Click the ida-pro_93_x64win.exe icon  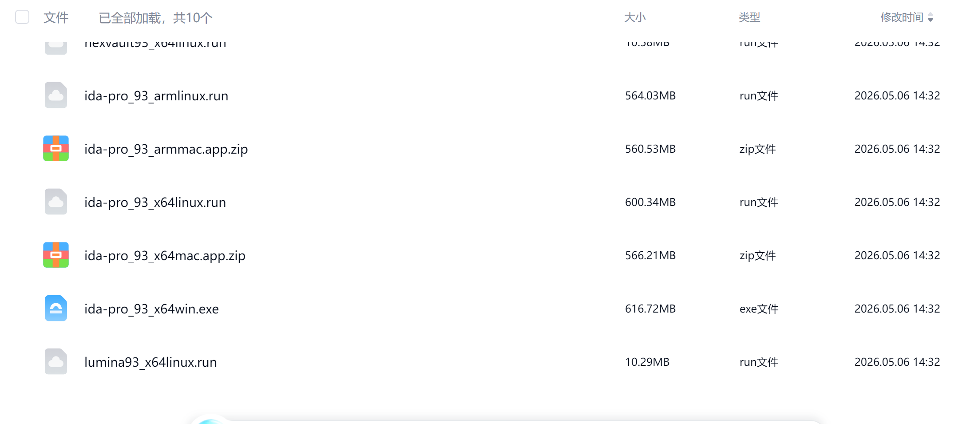click(x=56, y=308)
